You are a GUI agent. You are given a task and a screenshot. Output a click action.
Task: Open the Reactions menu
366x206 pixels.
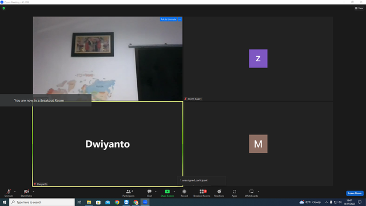click(x=219, y=193)
